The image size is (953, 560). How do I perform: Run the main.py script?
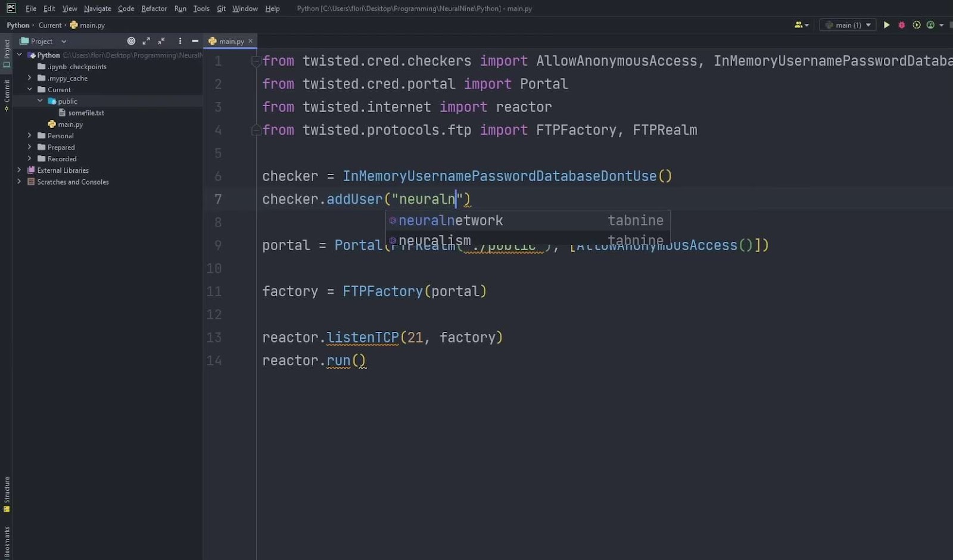pos(887,24)
